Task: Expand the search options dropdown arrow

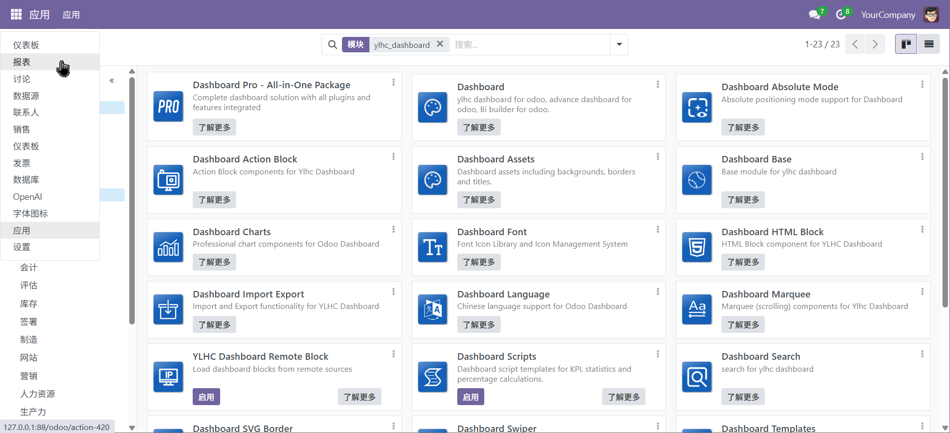Action: coord(619,45)
